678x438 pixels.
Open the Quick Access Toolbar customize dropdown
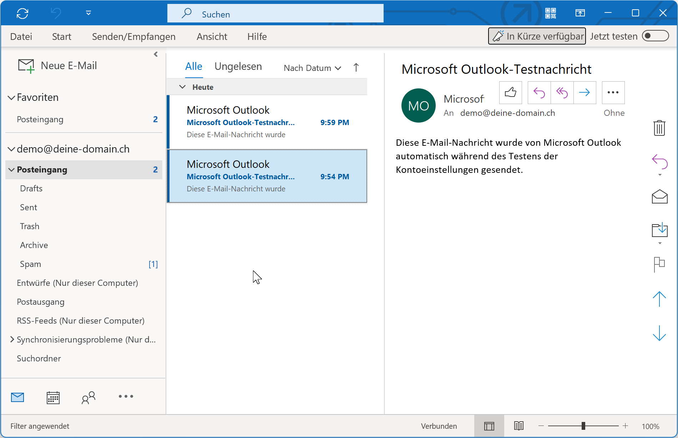pos(88,13)
